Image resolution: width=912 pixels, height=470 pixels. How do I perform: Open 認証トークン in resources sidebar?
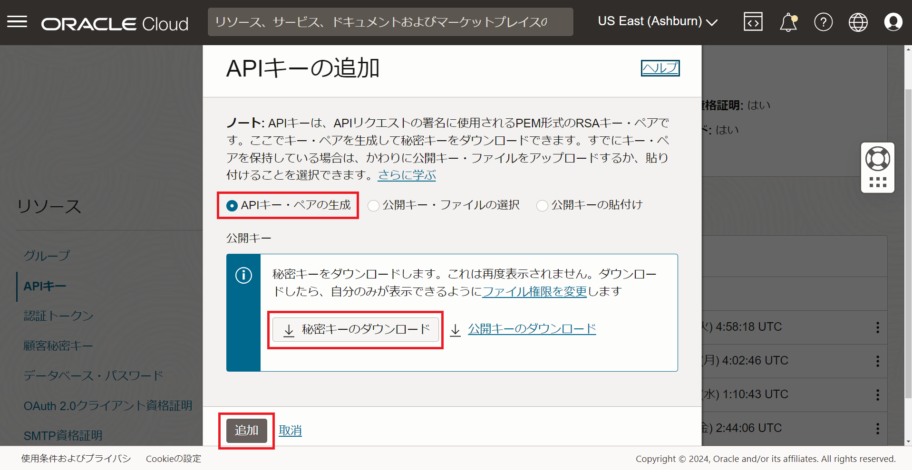tap(58, 316)
